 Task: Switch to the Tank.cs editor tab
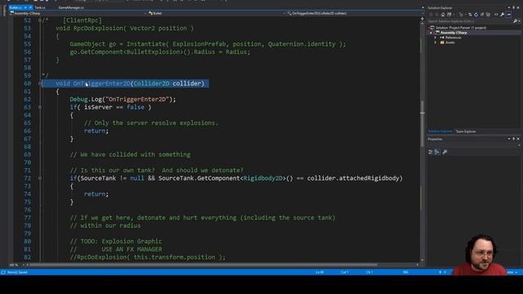coord(40,7)
